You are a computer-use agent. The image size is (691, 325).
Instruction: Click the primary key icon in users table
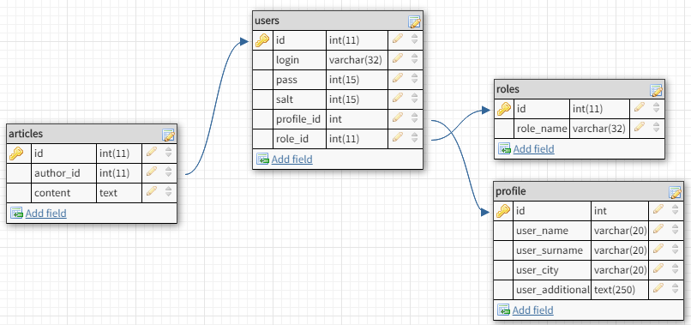262,40
